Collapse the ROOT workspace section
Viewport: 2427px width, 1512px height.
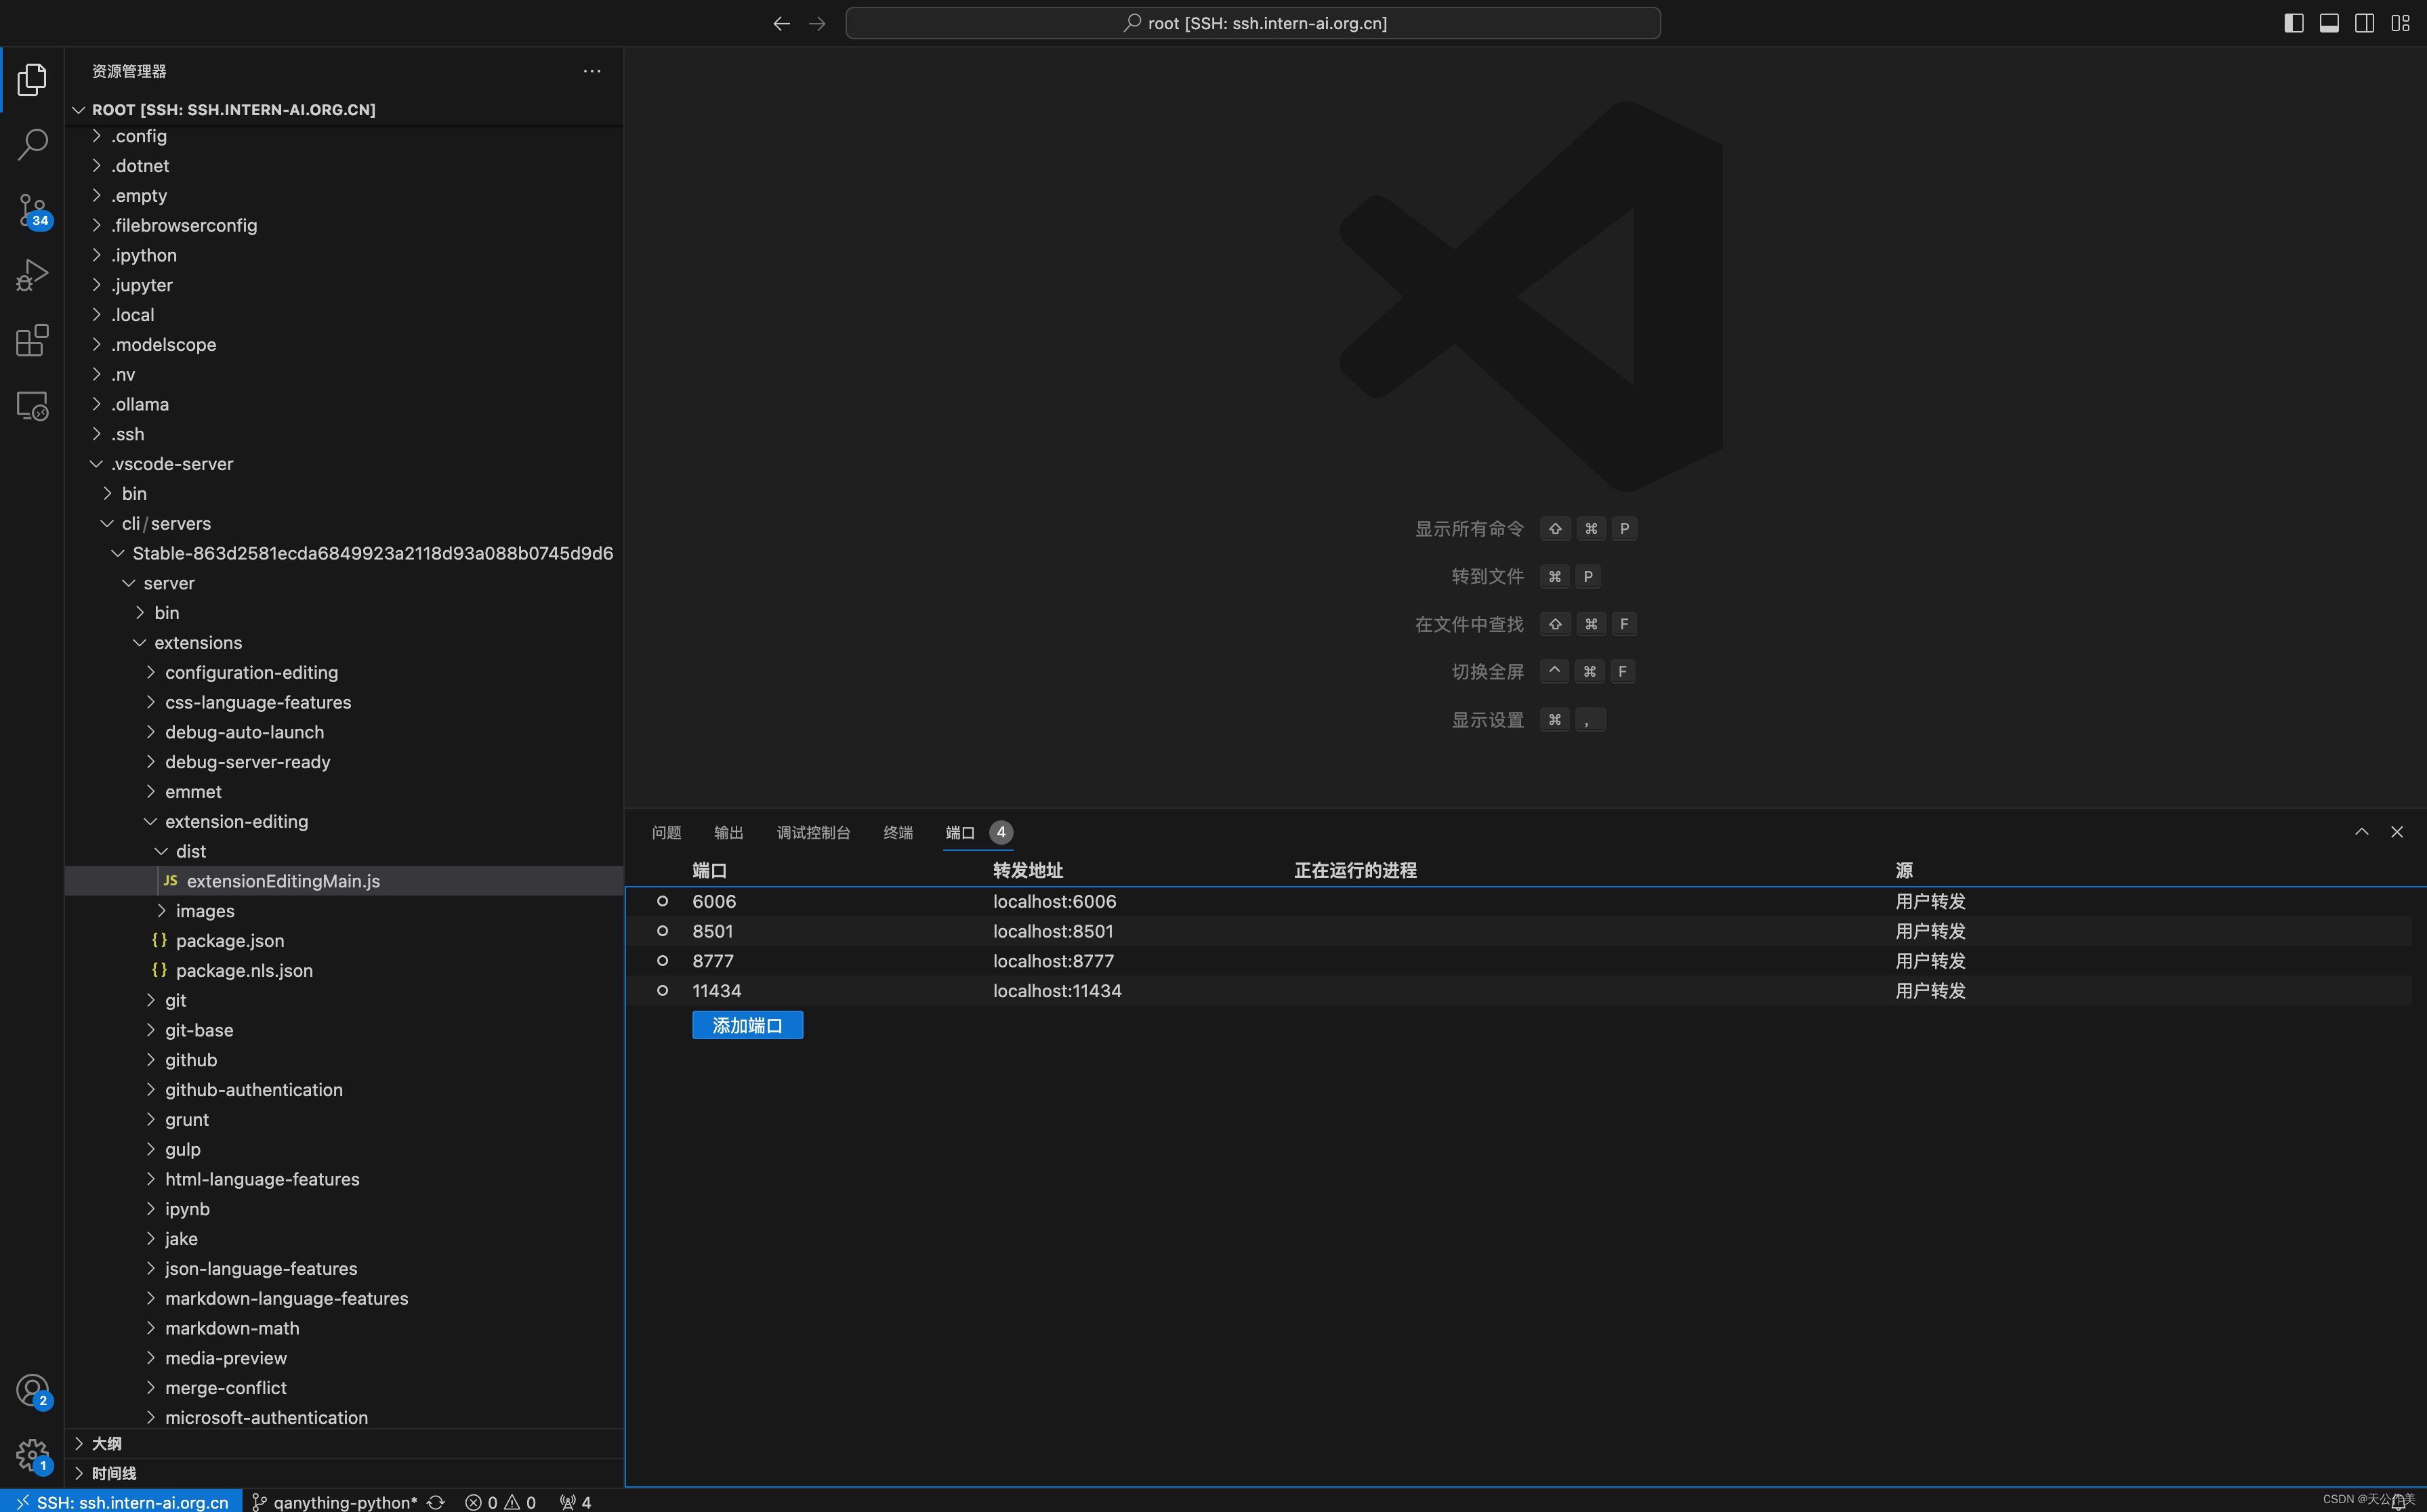pos(344,109)
